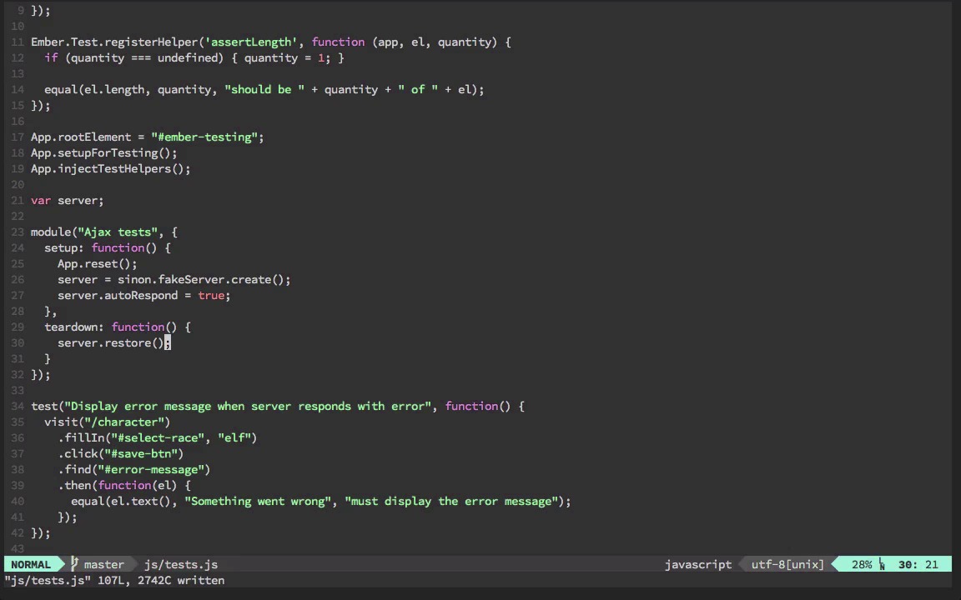Click the true value on line 27

[x=211, y=296]
